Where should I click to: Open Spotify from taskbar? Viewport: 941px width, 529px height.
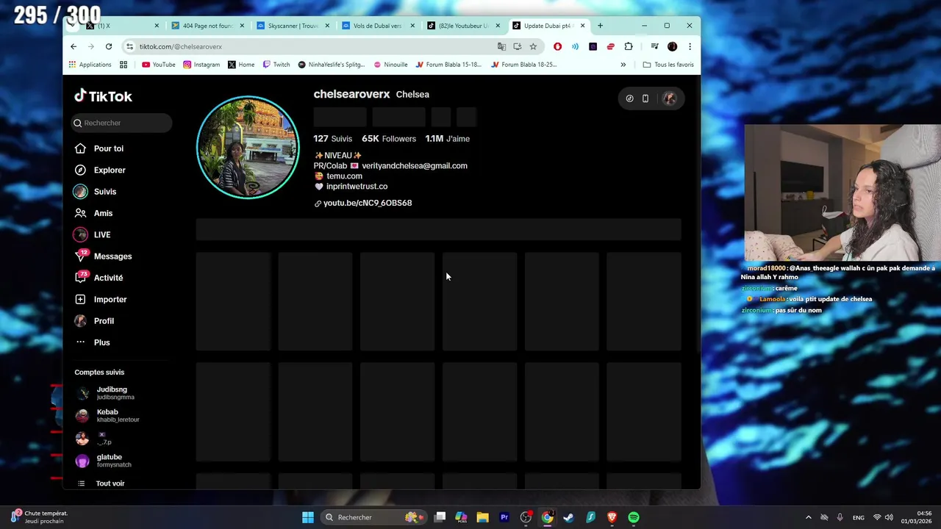tap(634, 517)
